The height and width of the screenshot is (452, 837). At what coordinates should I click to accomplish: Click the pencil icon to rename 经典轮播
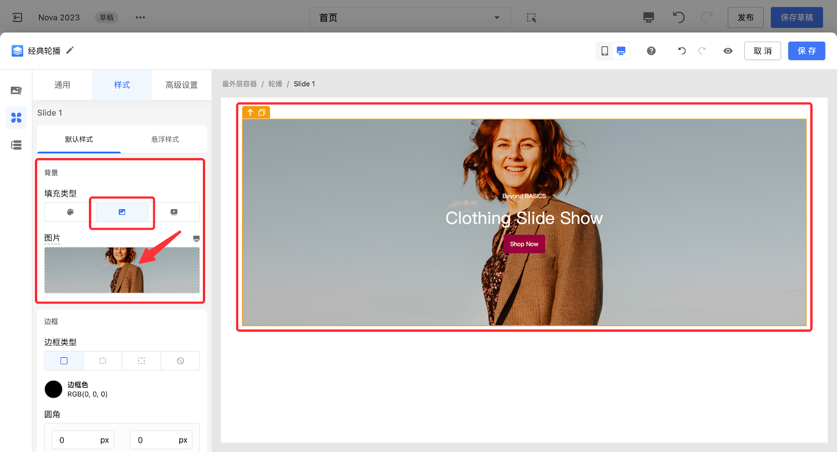pos(70,51)
